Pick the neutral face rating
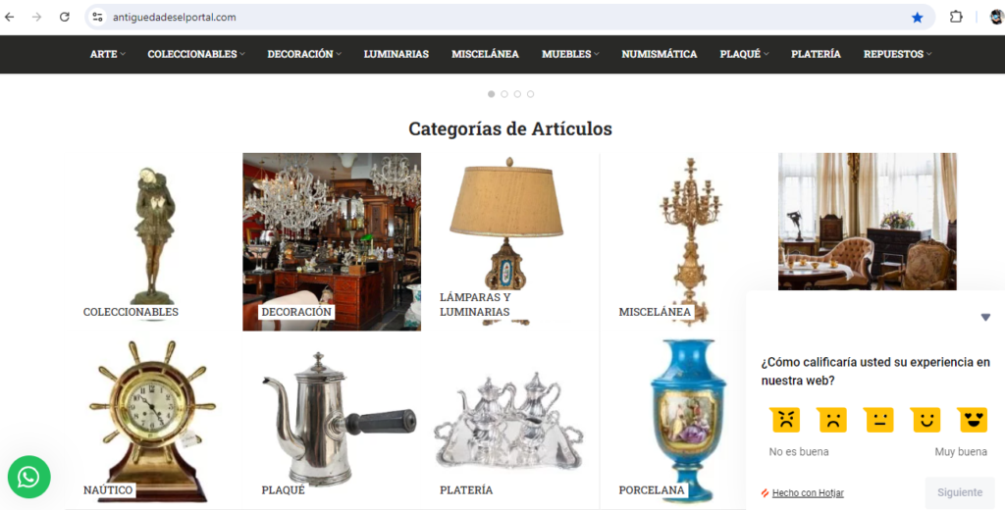The image size is (1005, 510). click(879, 421)
